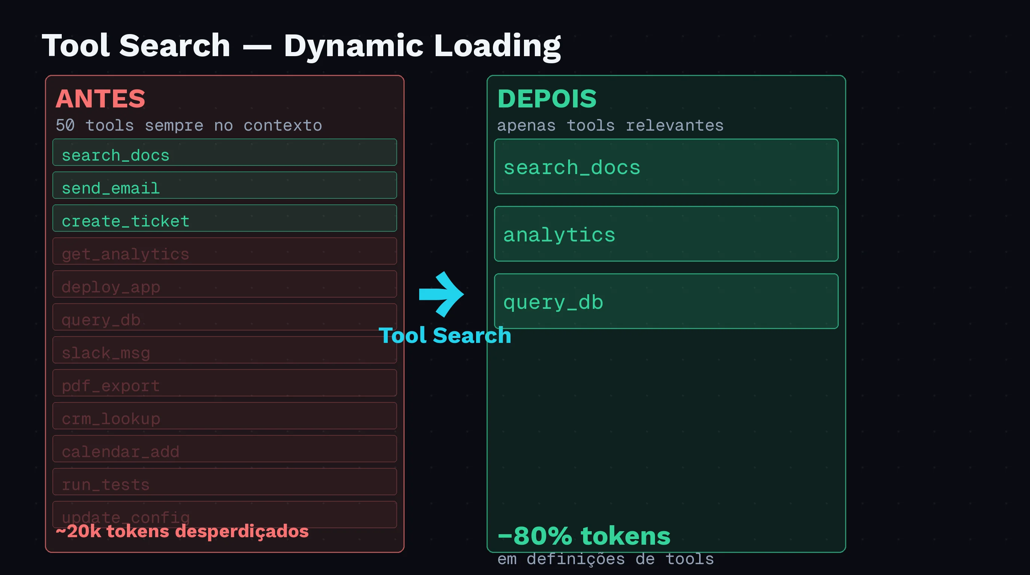Viewport: 1030px width, 575px height.
Task: Click the '−80% tokens' statistic
Action: pyautogui.click(x=584, y=536)
